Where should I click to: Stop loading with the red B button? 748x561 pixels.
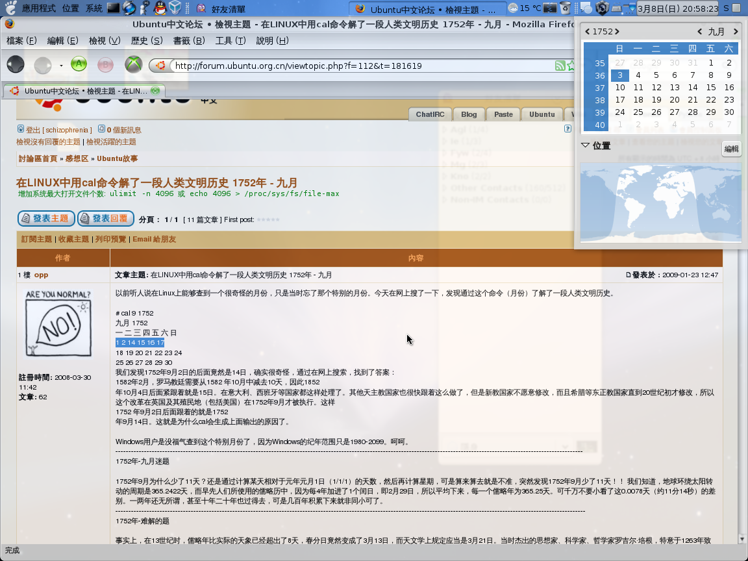pyautogui.click(x=105, y=64)
